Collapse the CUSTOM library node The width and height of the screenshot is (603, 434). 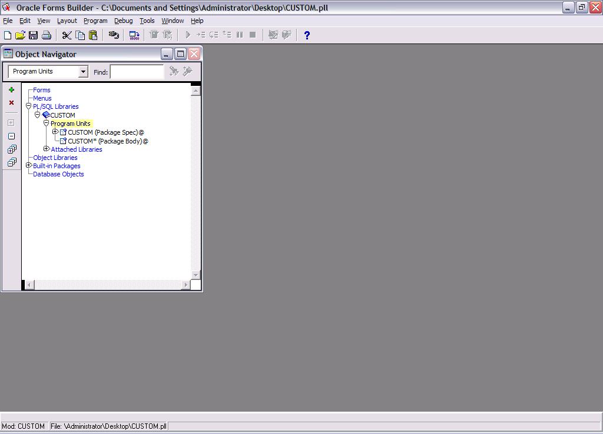[37, 115]
